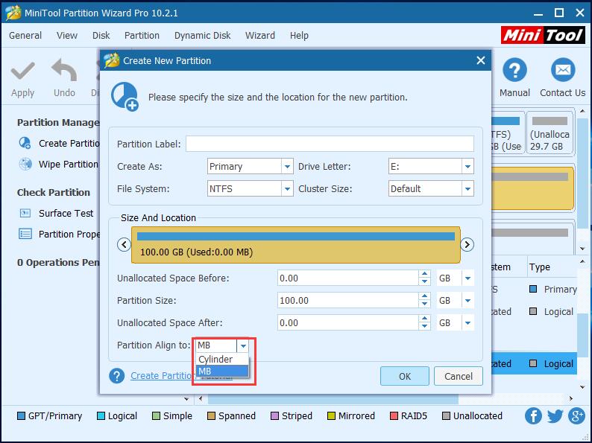Collapse the Partition Align to dropdown arrow
592x443 pixels.
(243, 345)
